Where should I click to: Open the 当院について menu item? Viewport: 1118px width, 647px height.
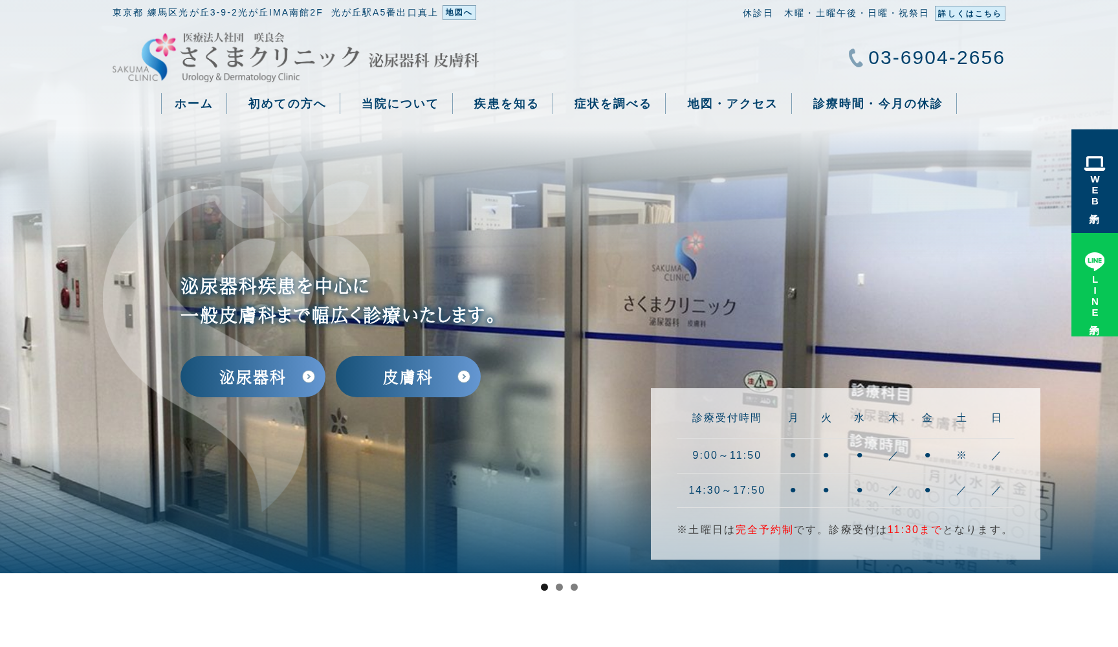[x=399, y=103]
